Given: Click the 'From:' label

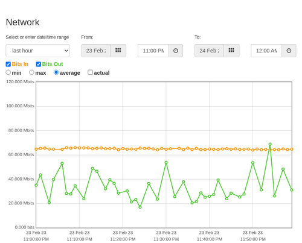Looking at the screenshot, I should pos(87,37).
